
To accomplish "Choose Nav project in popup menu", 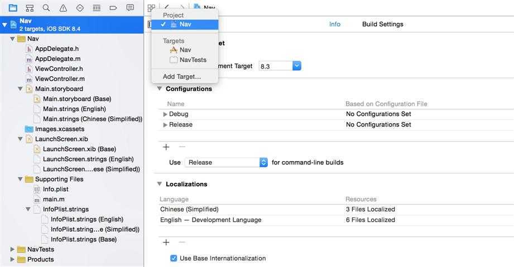I will click(185, 24).
